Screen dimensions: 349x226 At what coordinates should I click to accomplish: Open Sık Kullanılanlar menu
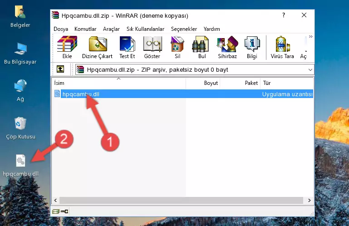[145, 29]
